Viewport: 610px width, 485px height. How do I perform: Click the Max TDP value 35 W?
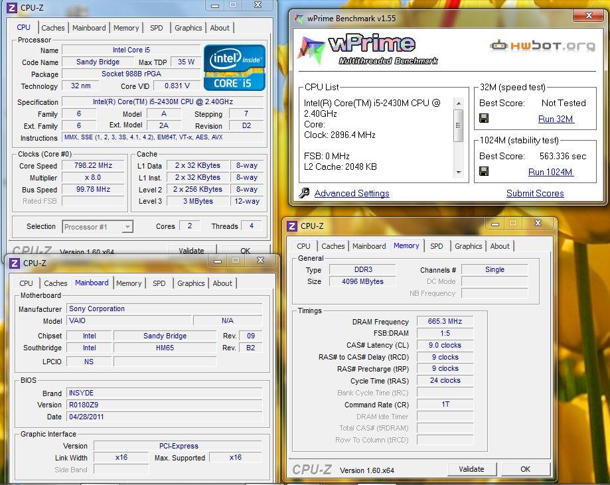(186, 62)
